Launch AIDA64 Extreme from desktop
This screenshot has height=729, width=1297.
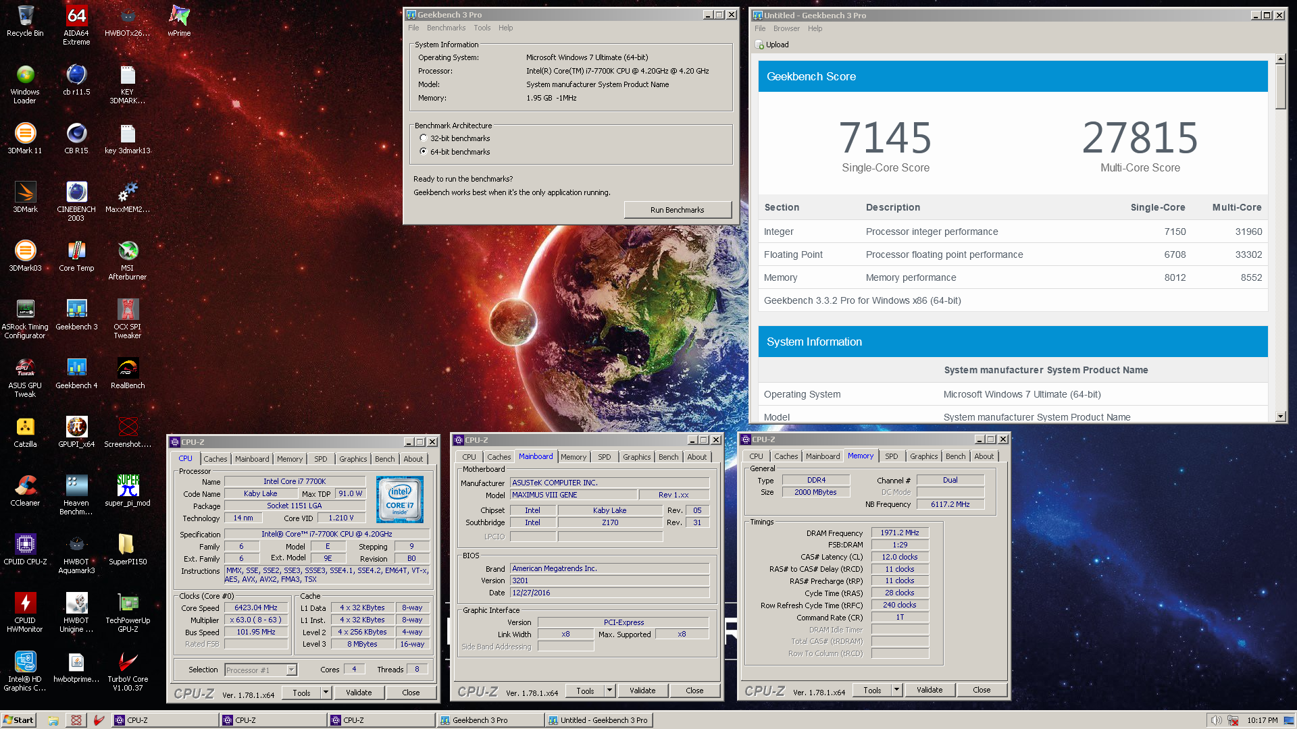click(76, 25)
